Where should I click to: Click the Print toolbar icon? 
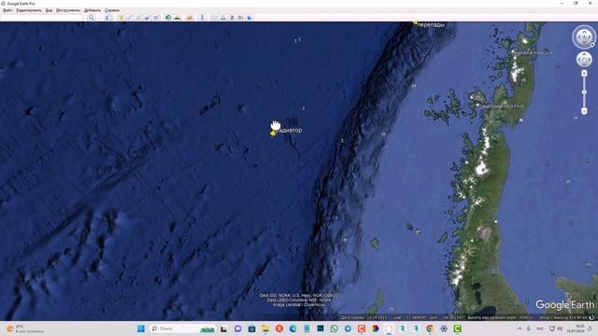point(223,18)
